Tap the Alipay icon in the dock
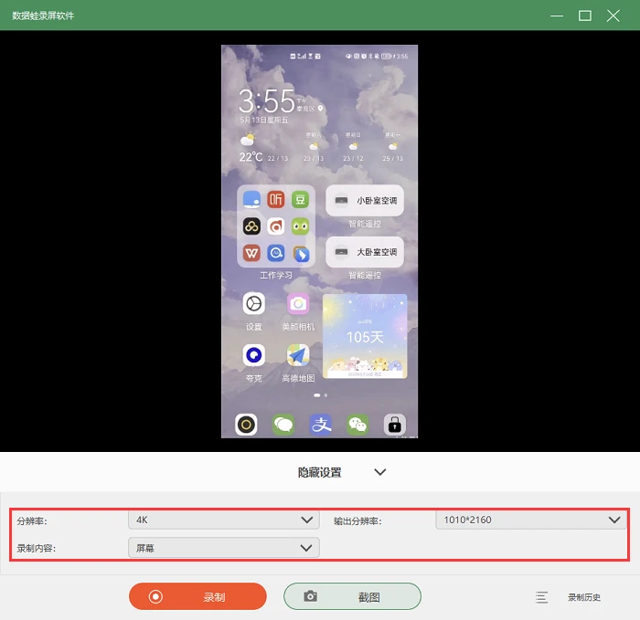Image resolution: width=640 pixels, height=620 pixels. point(321,425)
